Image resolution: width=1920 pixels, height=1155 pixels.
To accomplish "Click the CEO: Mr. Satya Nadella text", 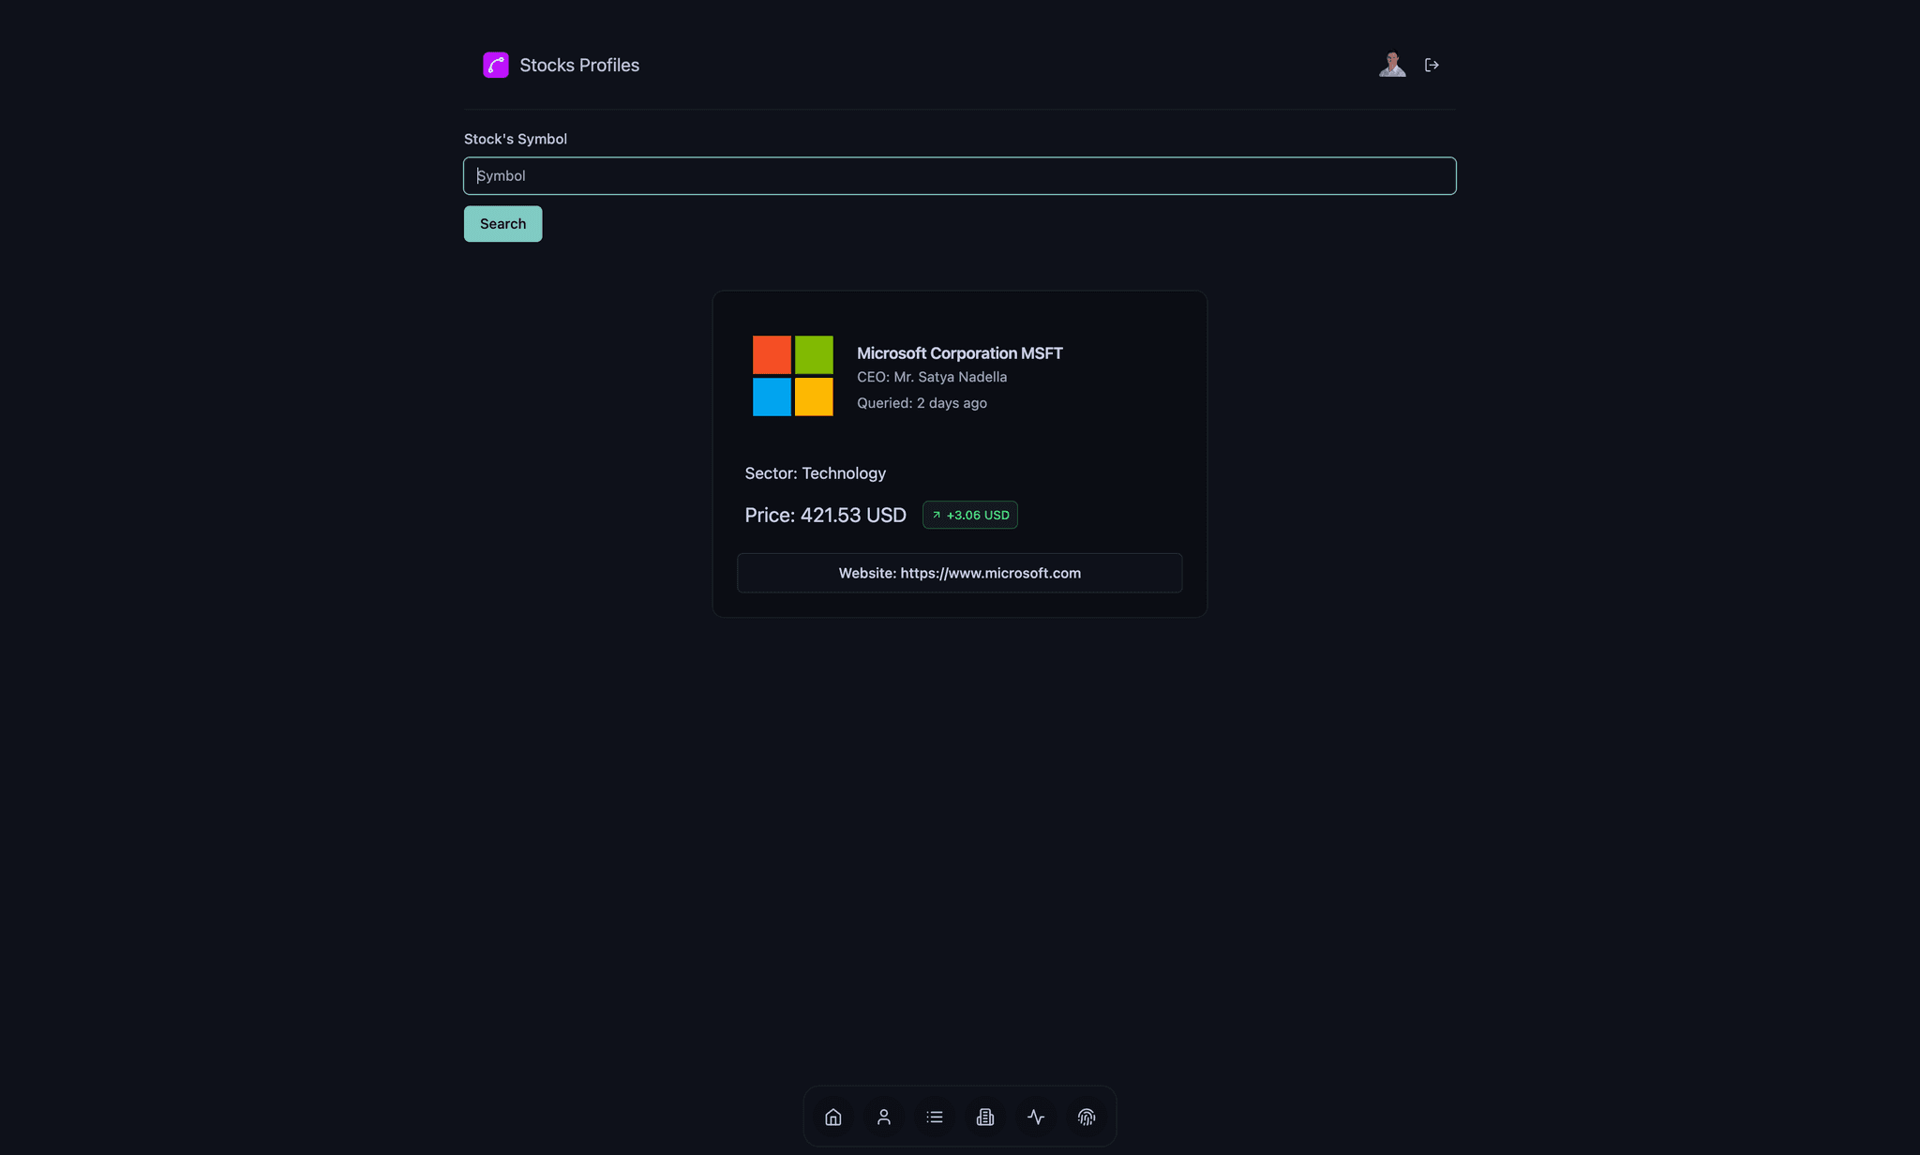I will point(932,377).
